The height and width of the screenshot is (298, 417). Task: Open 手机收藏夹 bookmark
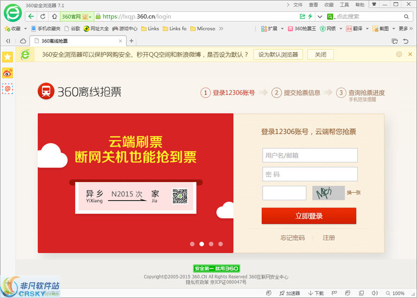tap(46, 28)
